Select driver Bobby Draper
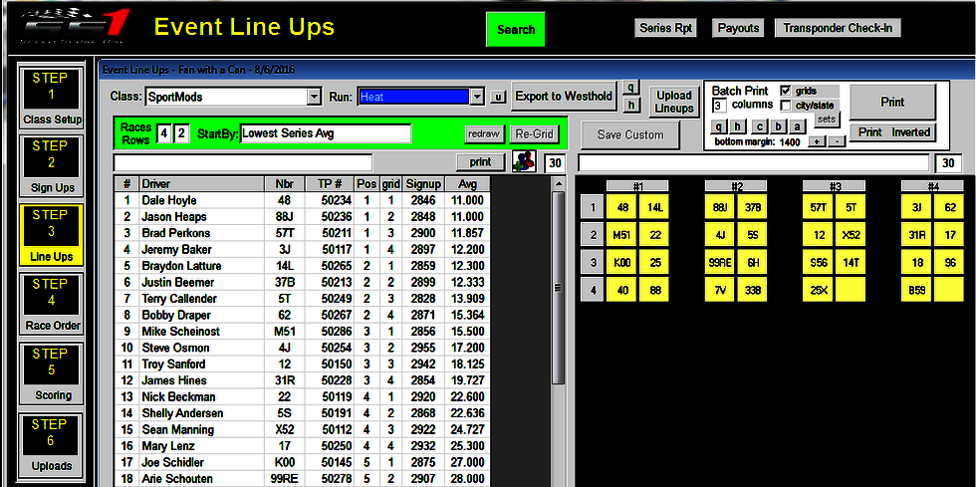 click(x=302, y=315)
